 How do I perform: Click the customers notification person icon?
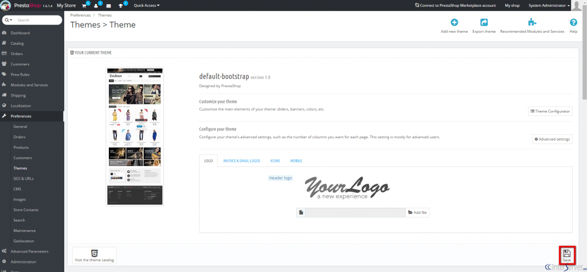(96, 6)
